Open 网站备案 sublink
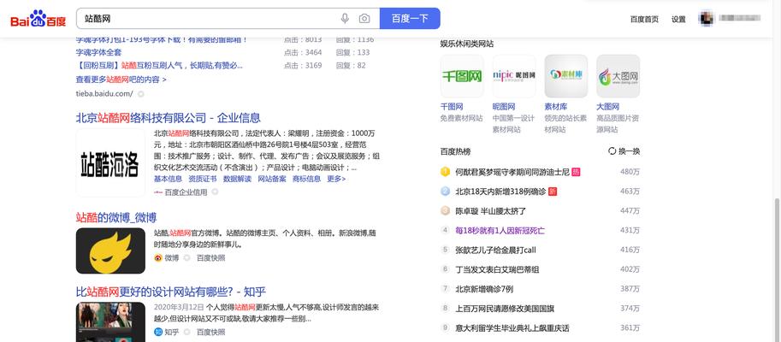This screenshot has height=342, width=781. (272, 179)
